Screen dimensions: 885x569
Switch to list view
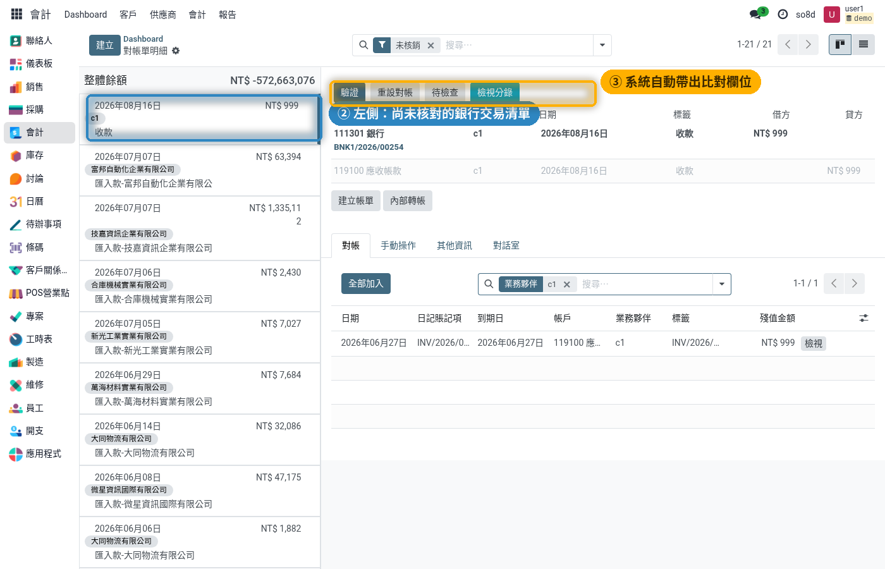[863, 44]
